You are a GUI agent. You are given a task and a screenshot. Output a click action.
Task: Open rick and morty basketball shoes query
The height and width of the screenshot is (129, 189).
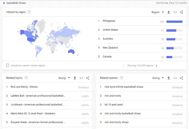(122, 114)
